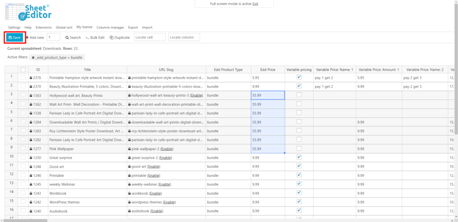Open the Search tool
458x222 pixels.
pos(73,37)
